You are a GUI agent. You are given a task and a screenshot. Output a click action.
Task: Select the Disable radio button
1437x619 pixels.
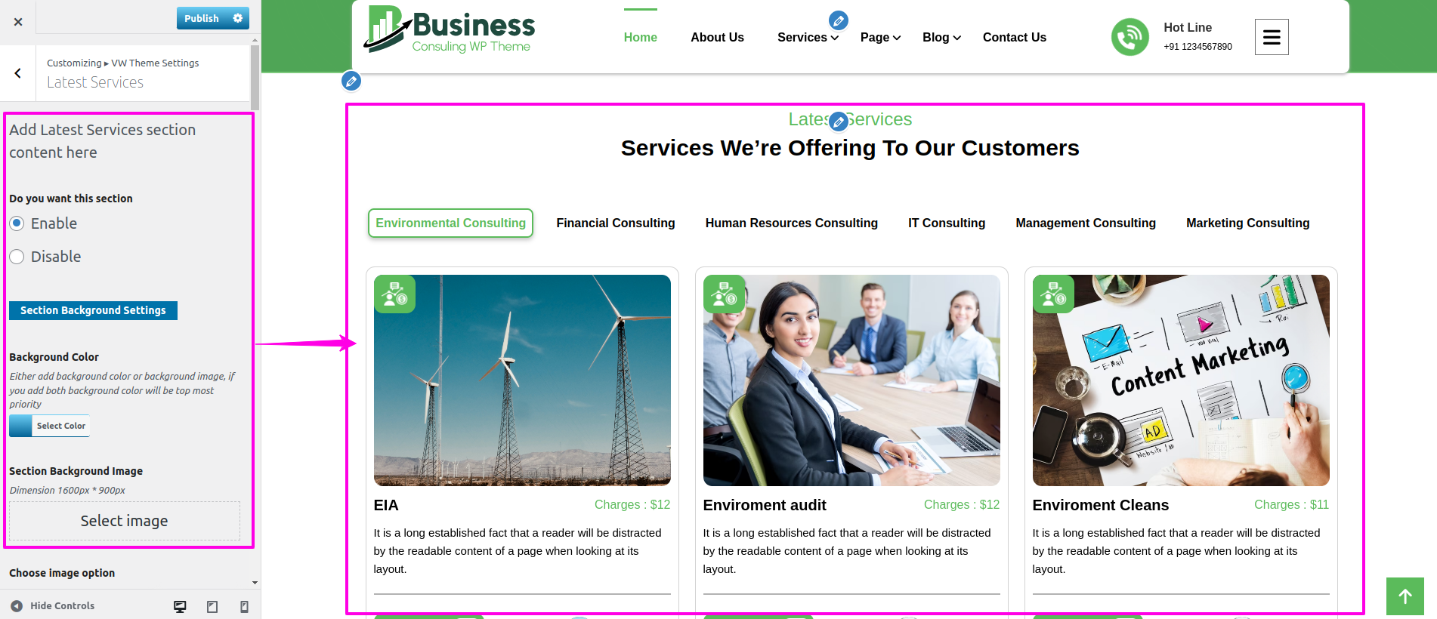tap(17, 257)
